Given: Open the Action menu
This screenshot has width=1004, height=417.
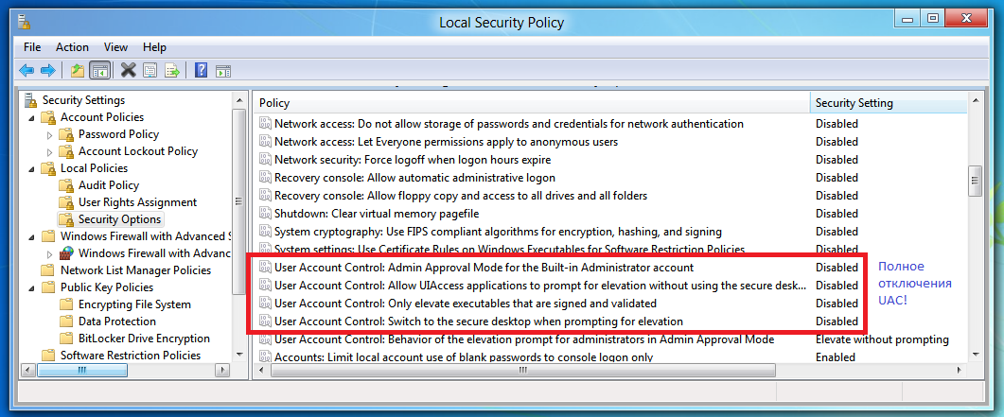Looking at the screenshot, I should click(72, 47).
